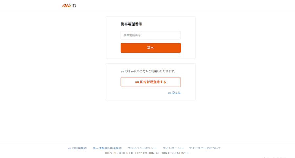Open au ID利用規約 footer link
This screenshot has width=295, height=158.
pyautogui.click(x=77, y=148)
